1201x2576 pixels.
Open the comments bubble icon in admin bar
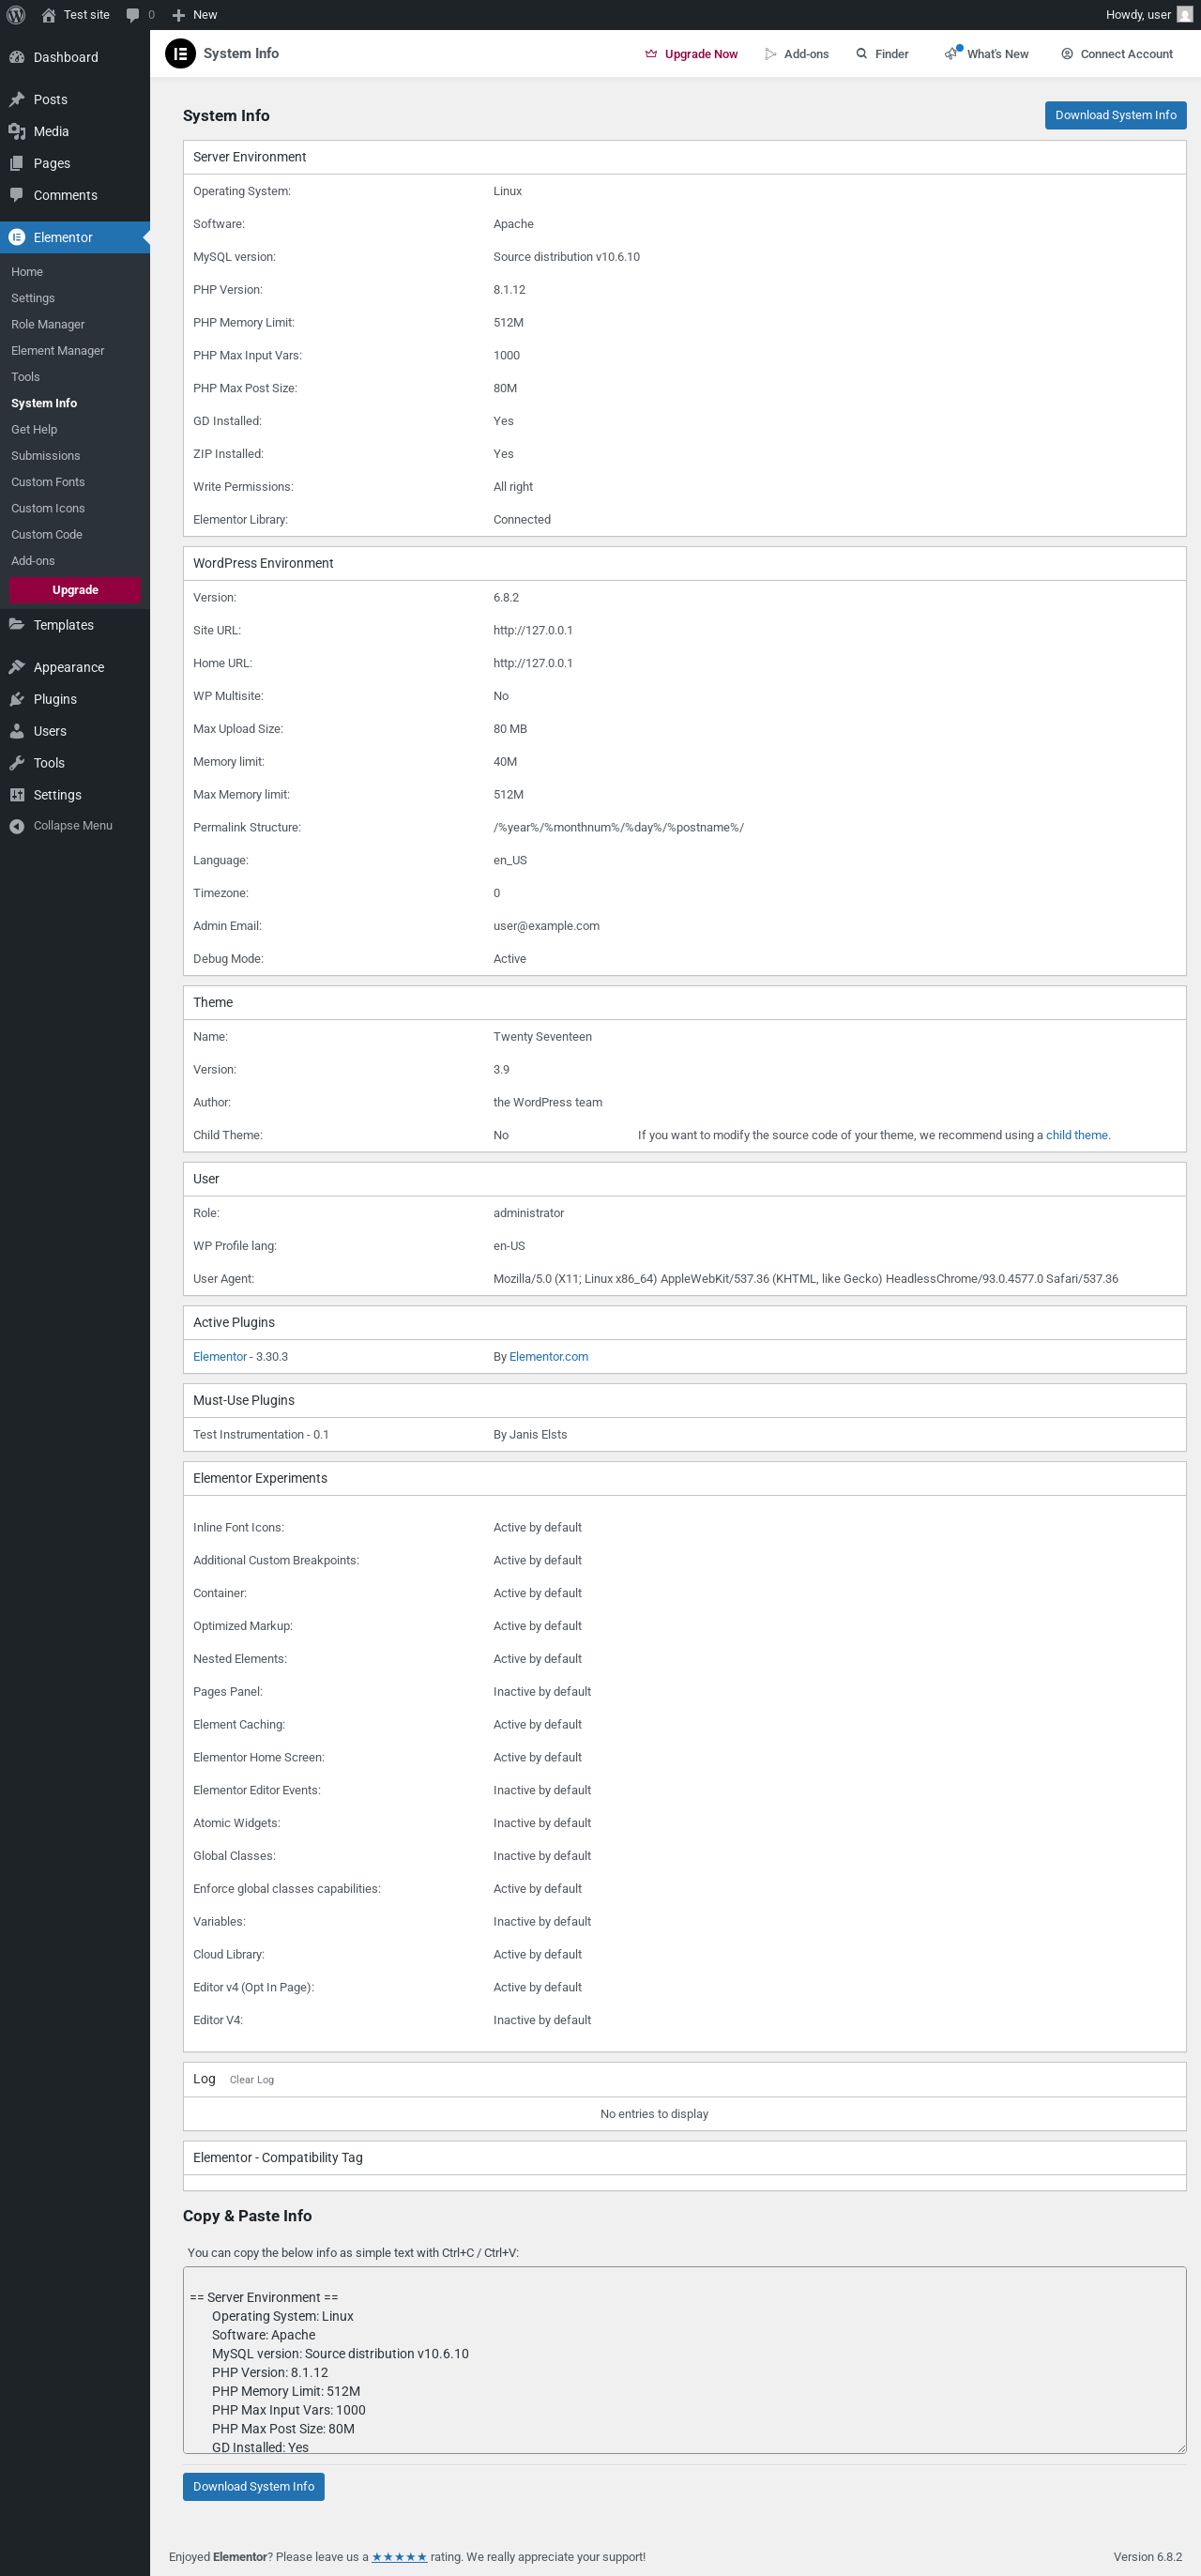[x=133, y=15]
